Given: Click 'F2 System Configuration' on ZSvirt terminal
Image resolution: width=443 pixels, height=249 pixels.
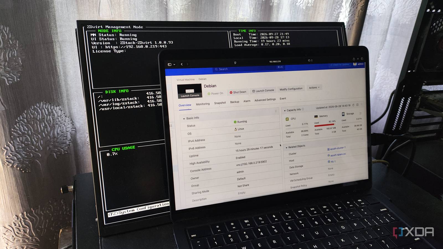Looking at the screenshot, I should click(138, 209).
